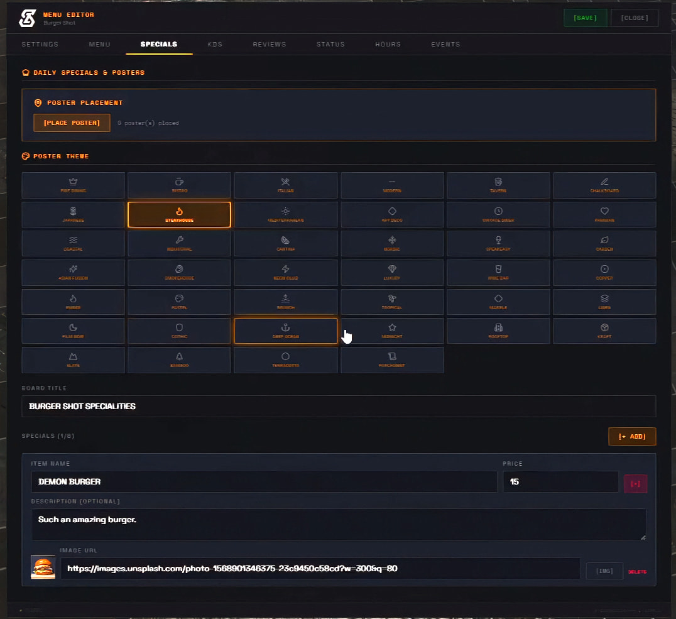Image resolution: width=676 pixels, height=619 pixels.
Task: Choose the Neon Club lightning theme
Action: 285,273
